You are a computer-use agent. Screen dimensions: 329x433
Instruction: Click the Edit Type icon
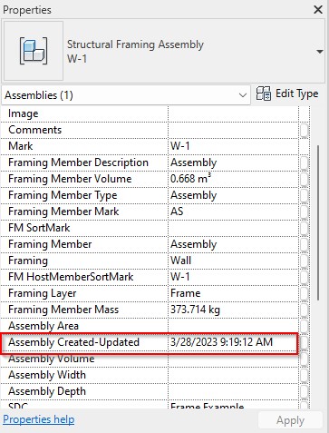coord(264,93)
